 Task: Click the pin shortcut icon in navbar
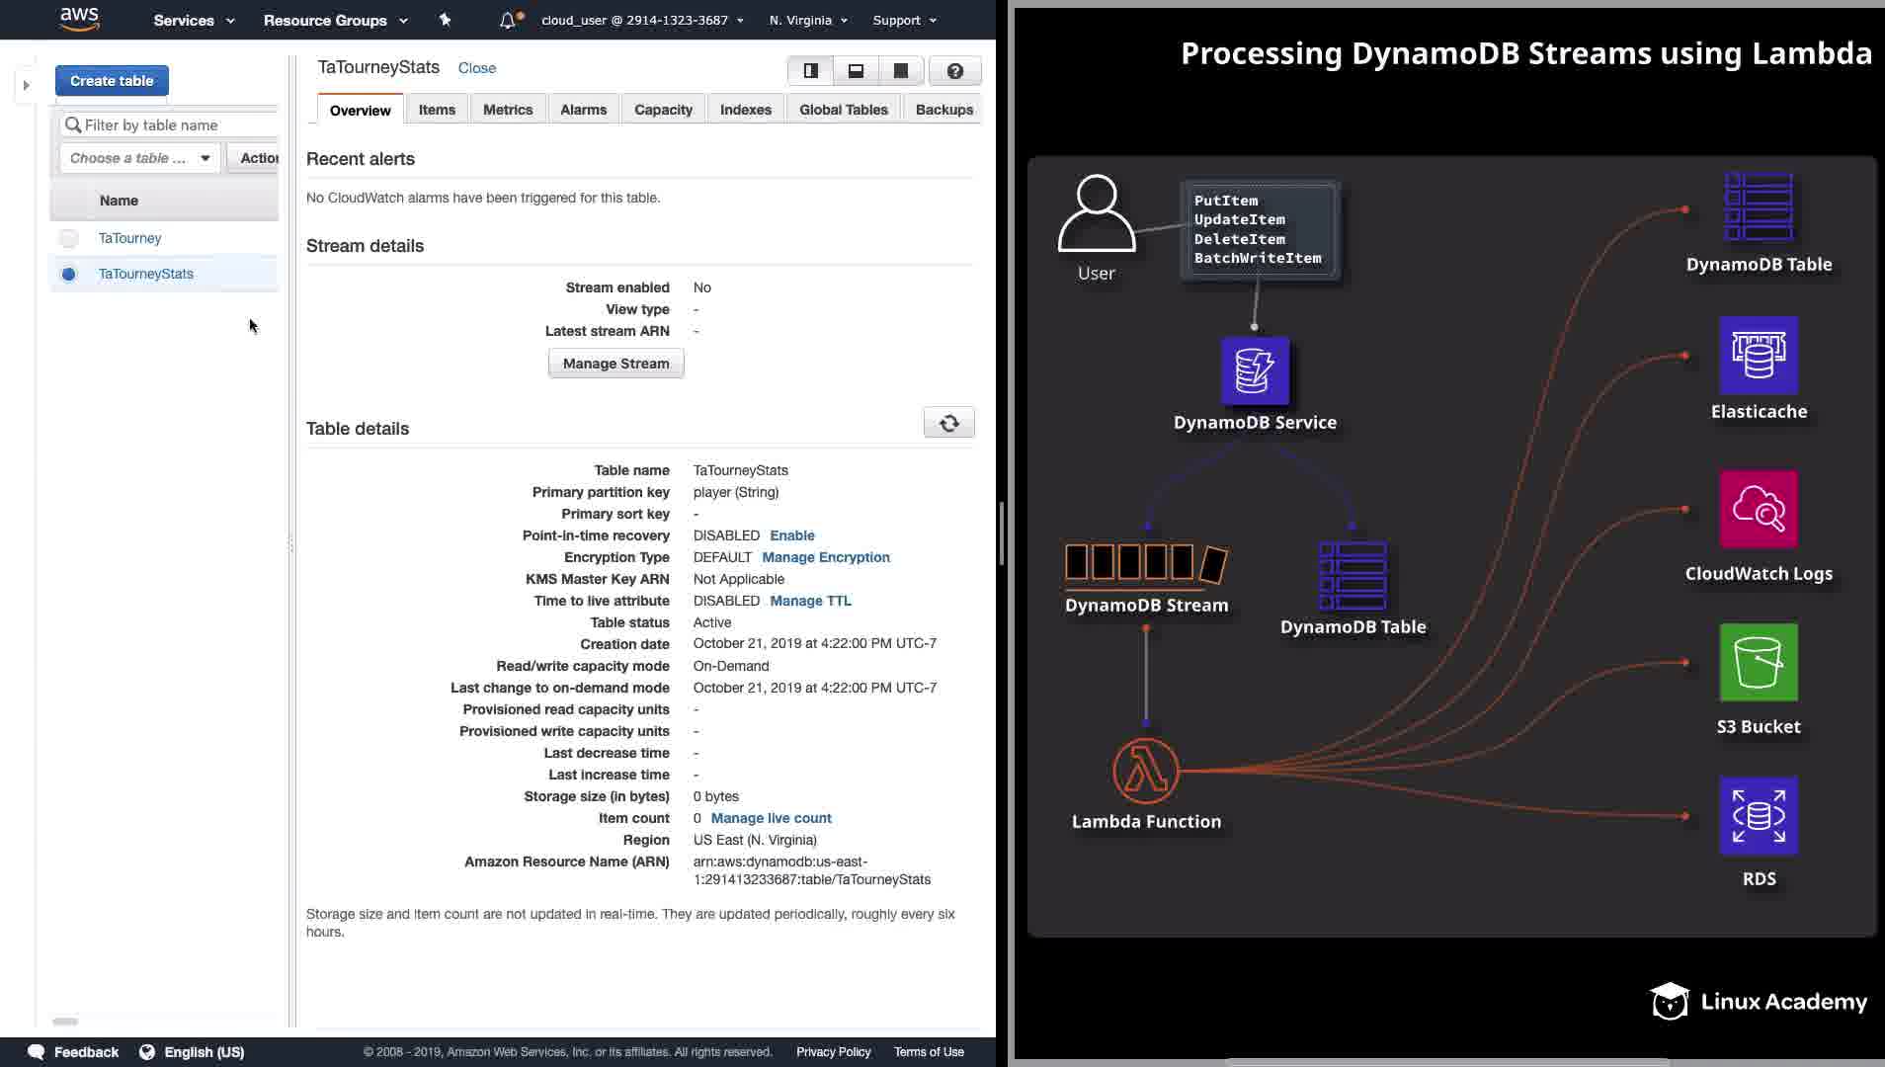(445, 20)
